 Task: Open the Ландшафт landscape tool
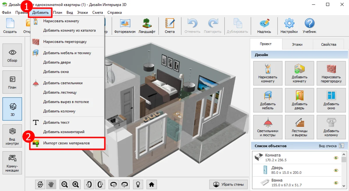pyautogui.click(x=147, y=26)
